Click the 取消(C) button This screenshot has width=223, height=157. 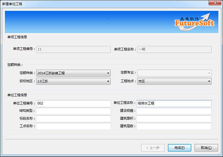[x=206, y=148]
